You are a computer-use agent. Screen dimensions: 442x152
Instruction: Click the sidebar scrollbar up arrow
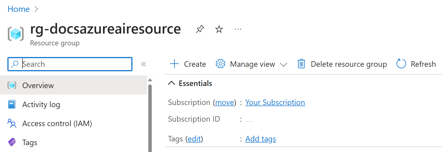(x=150, y=80)
